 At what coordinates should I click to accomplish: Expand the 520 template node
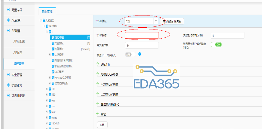(47, 95)
